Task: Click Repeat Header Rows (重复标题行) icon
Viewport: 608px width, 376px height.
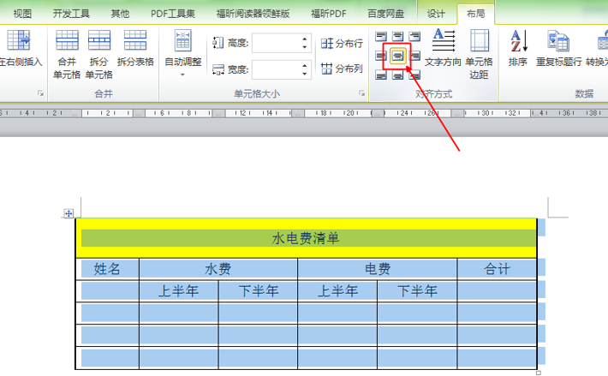Action: [x=558, y=41]
